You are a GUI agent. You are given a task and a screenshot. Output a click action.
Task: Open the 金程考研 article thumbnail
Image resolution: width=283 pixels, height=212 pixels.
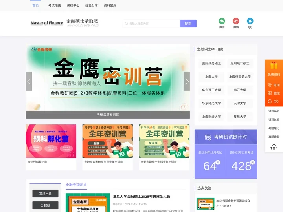[x=88, y=203]
